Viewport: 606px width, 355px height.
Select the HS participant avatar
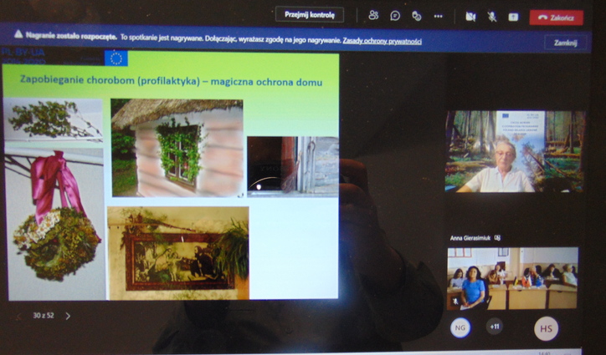[546, 328]
